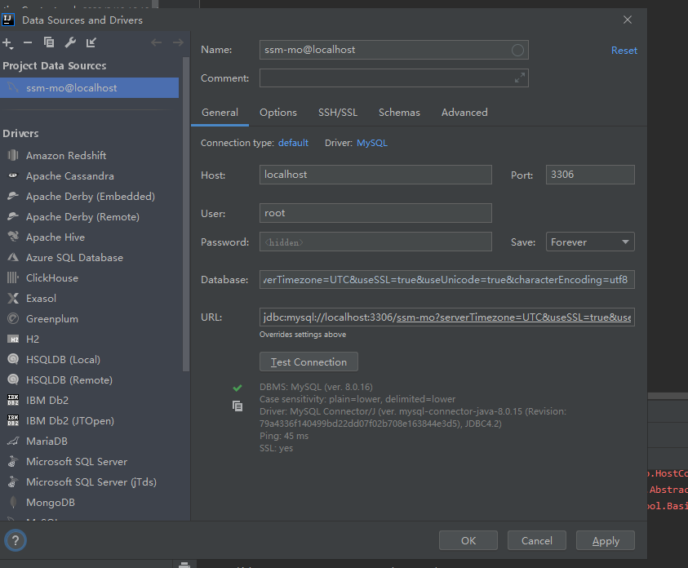Open help with the question mark icon

click(16, 540)
